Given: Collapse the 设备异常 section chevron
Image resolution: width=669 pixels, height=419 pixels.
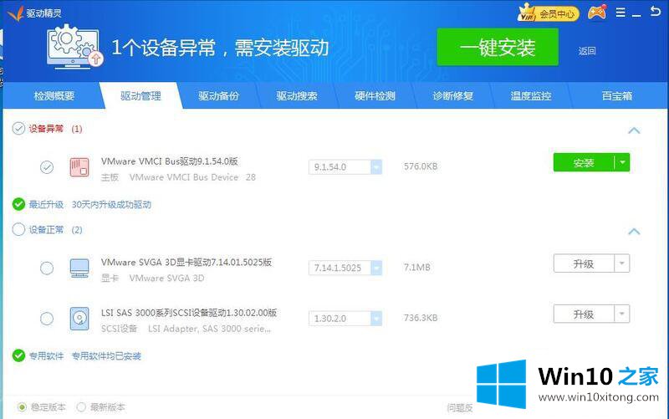Looking at the screenshot, I should 634,130.
